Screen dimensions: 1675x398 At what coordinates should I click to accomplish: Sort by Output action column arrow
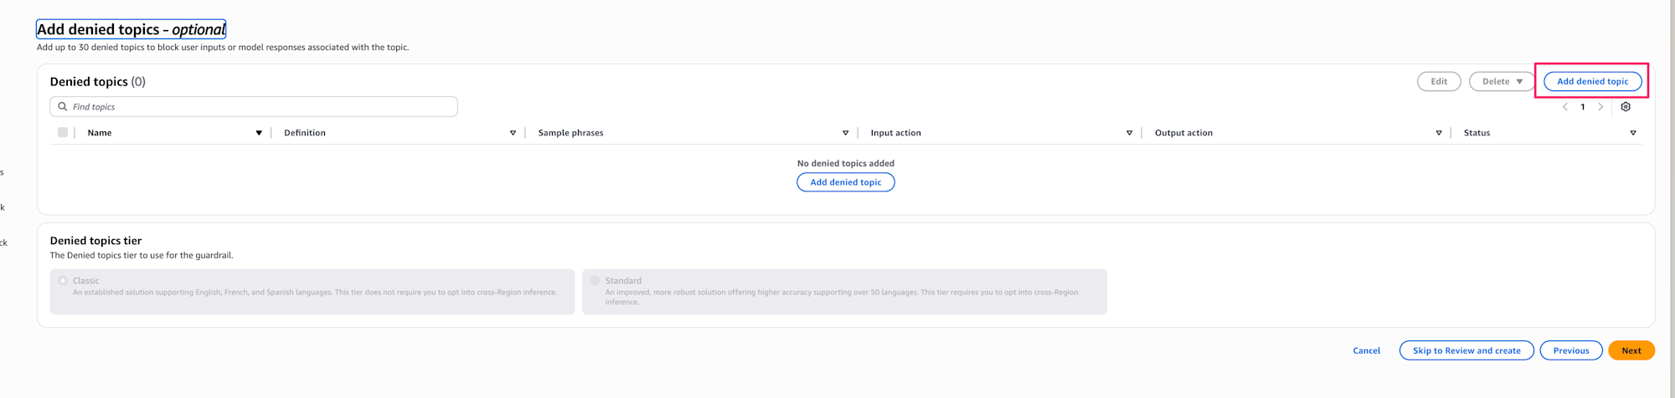coord(1439,133)
